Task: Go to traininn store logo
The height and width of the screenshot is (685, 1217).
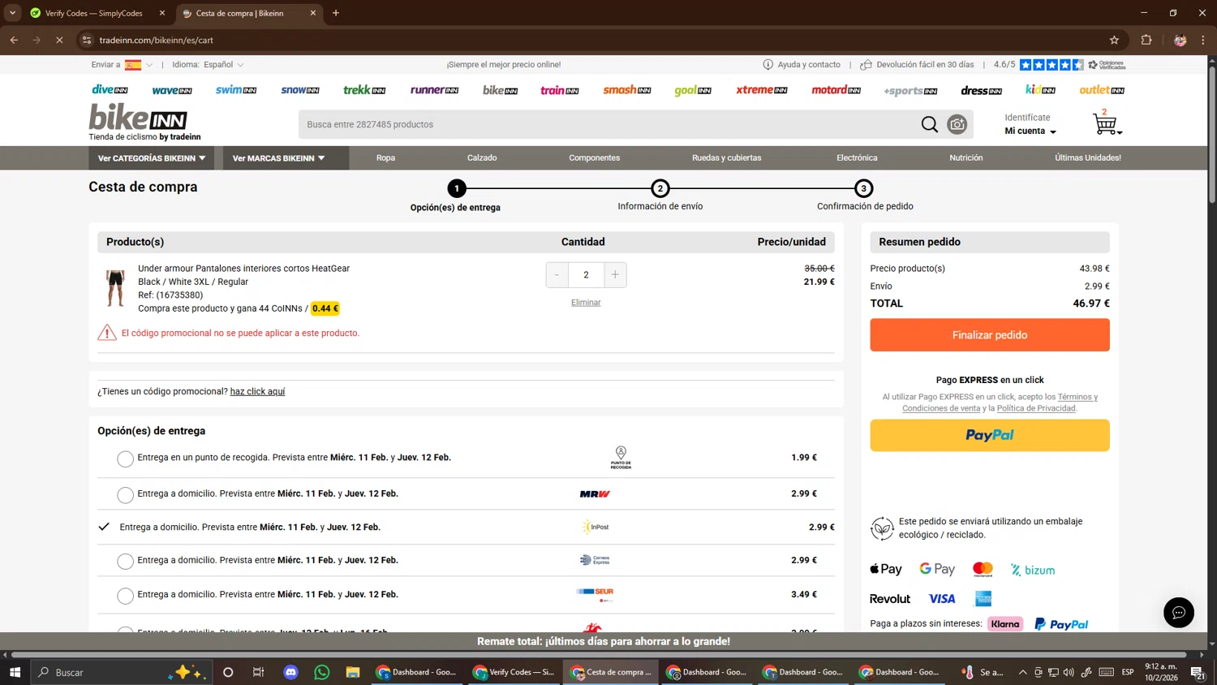Action: 560,90
